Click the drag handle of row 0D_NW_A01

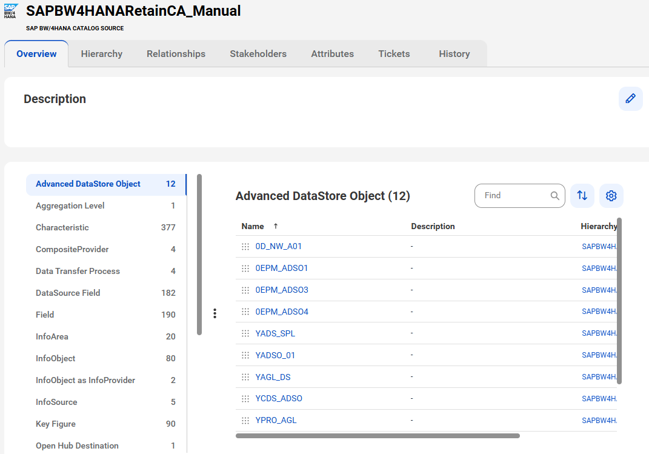click(x=245, y=246)
